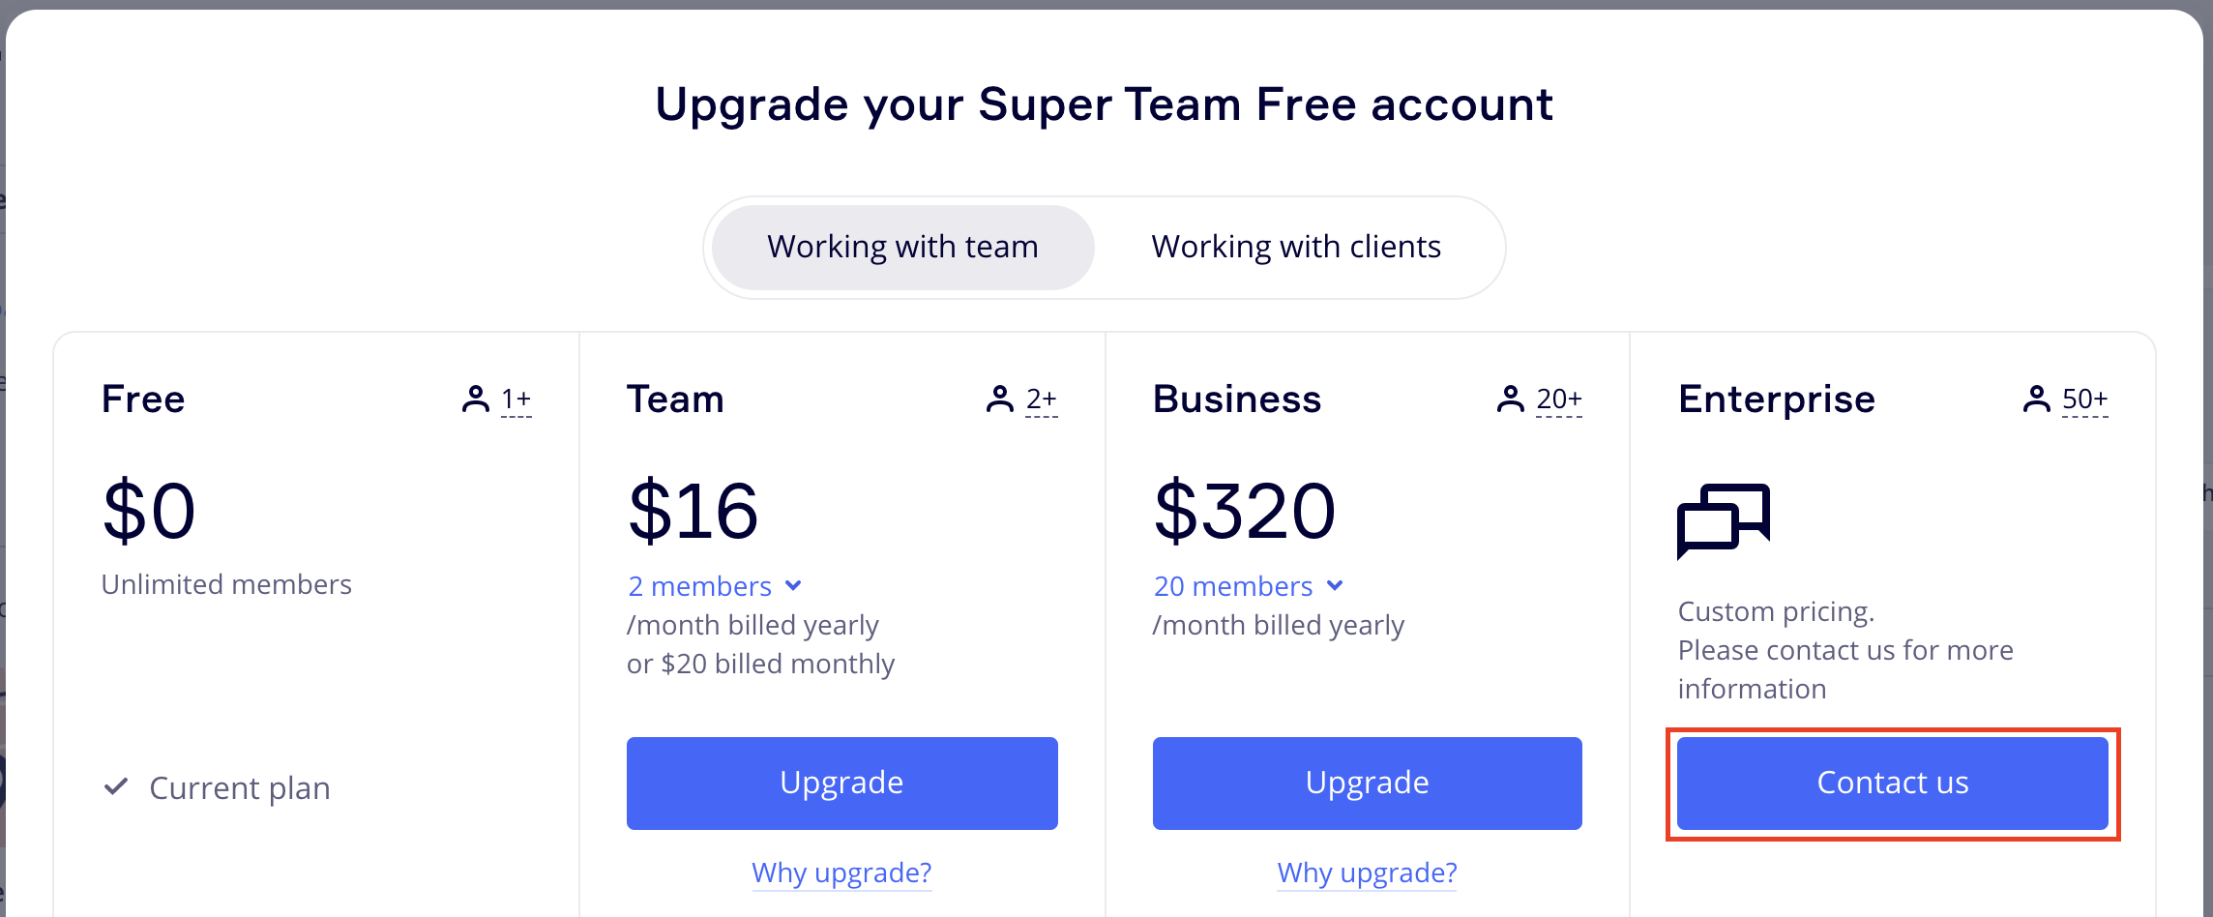This screenshot has height=917, width=2213.
Task: Click the Business plan 20+ members icon
Action: click(1510, 399)
